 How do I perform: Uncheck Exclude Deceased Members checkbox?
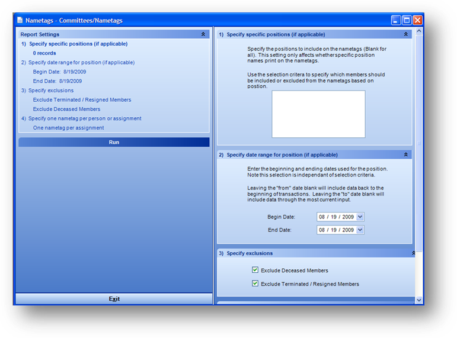[x=255, y=270]
